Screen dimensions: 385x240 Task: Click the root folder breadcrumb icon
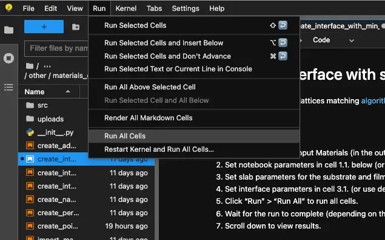click(30, 66)
